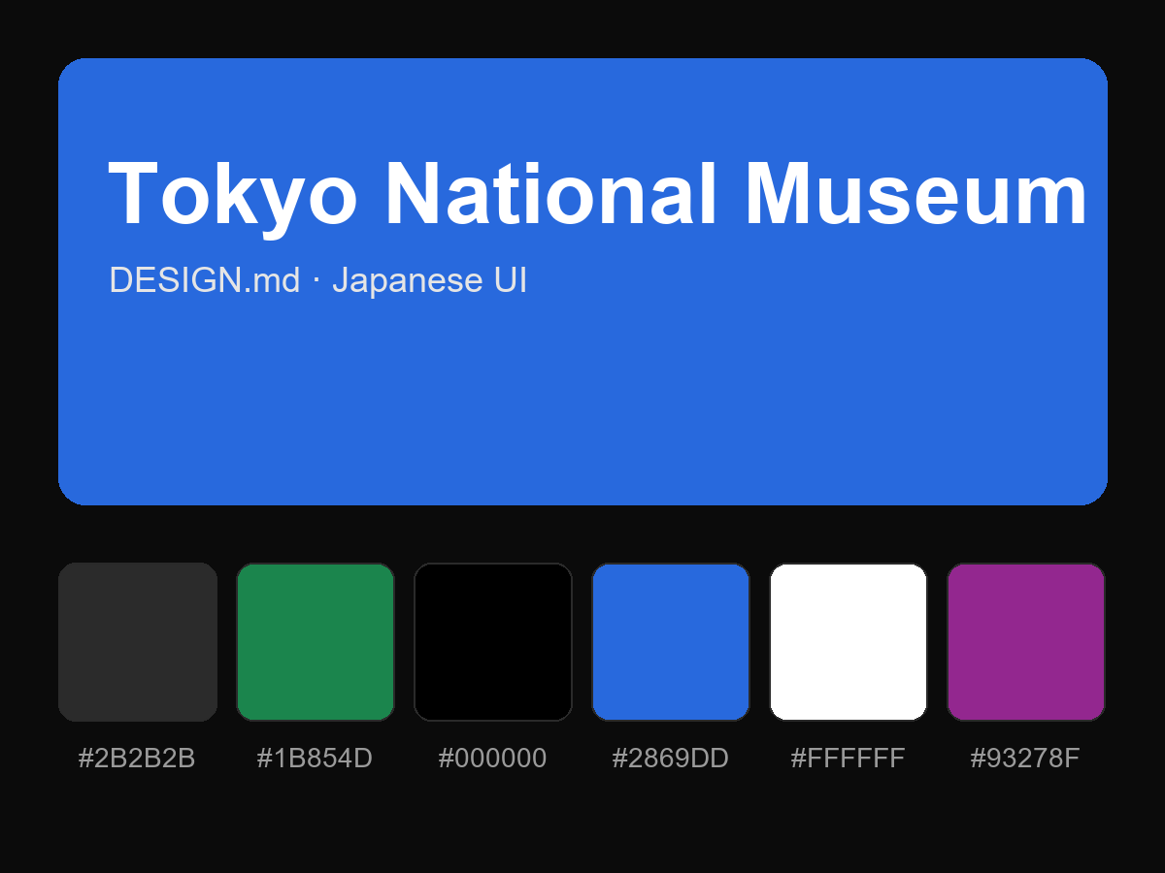The height and width of the screenshot is (873, 1165).
Task: Select the dark gray #2B2B2B swatch
Action: [x=138, y=642]
